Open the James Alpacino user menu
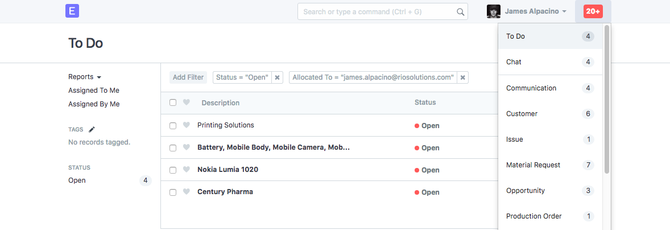 click(535, 11)
